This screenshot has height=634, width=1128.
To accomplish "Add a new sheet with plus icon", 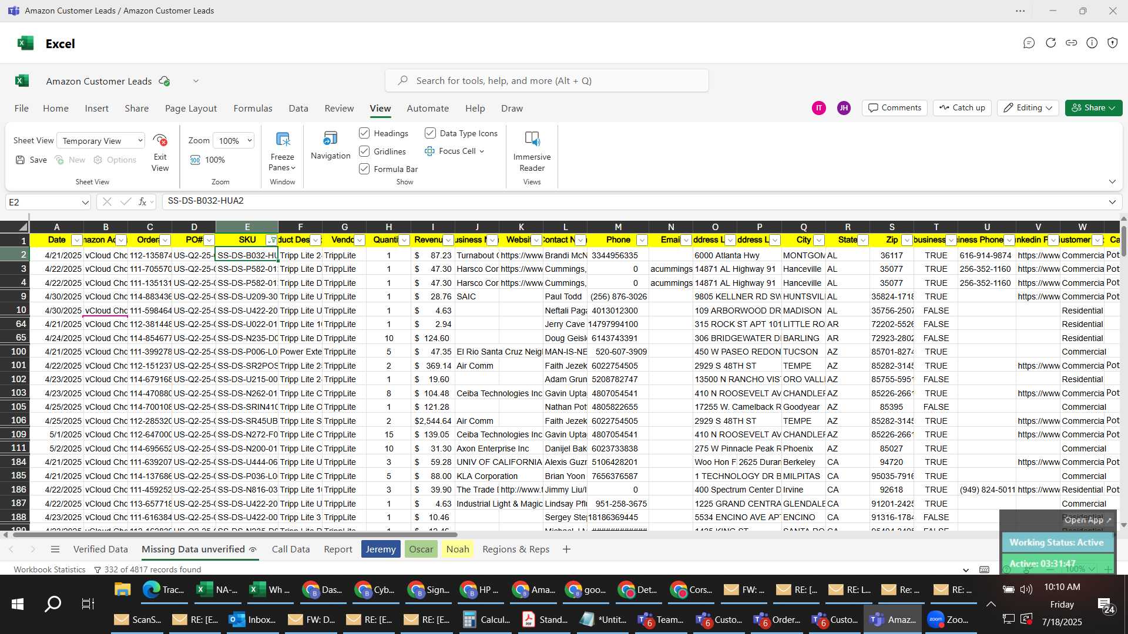I will (x=566, y=549).
